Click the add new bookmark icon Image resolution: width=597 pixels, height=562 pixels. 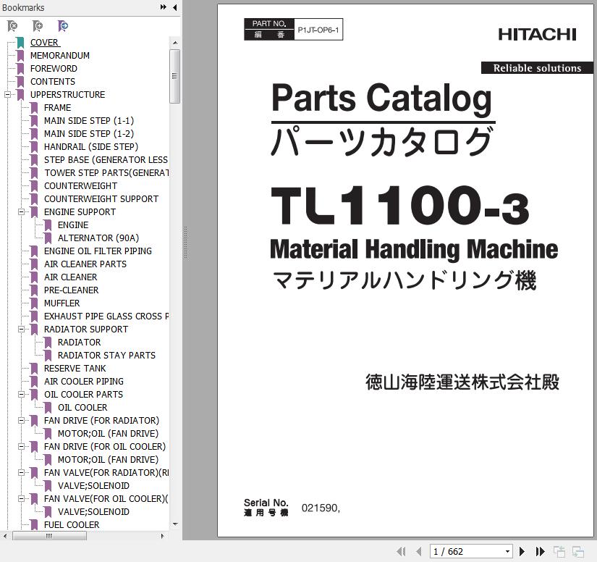click(38, 25)
